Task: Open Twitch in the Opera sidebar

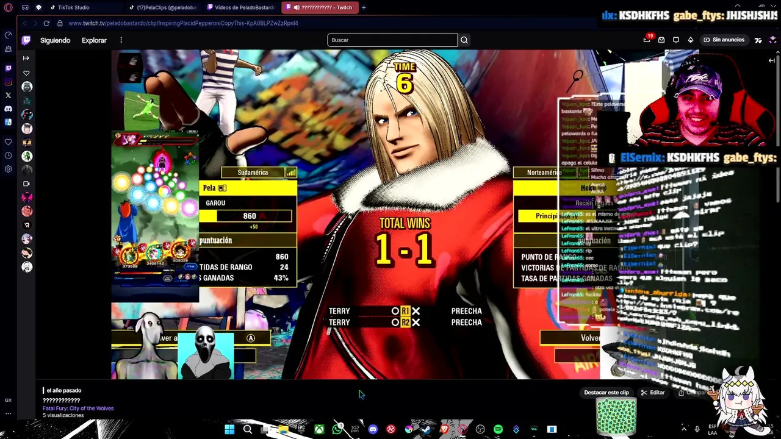Action: 8,68
